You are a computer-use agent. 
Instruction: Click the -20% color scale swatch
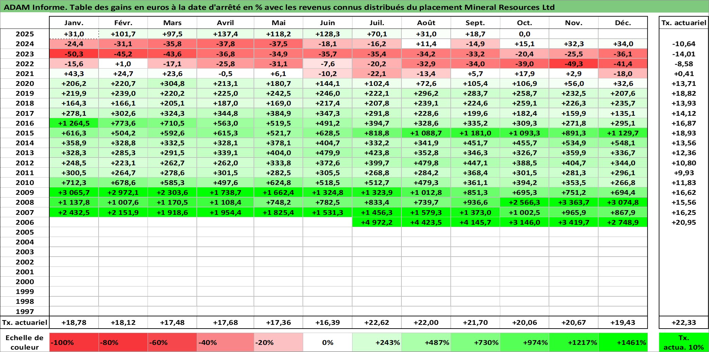278,342
